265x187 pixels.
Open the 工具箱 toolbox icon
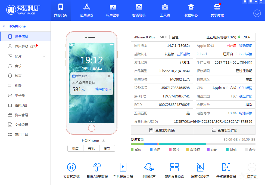[x=165, y=7]
